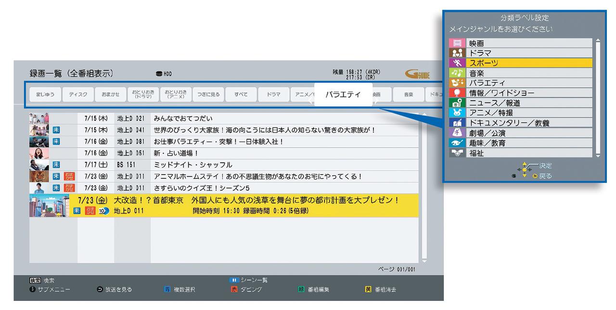
Task: Click the HDD drive icon
Action: pos(159,74)
